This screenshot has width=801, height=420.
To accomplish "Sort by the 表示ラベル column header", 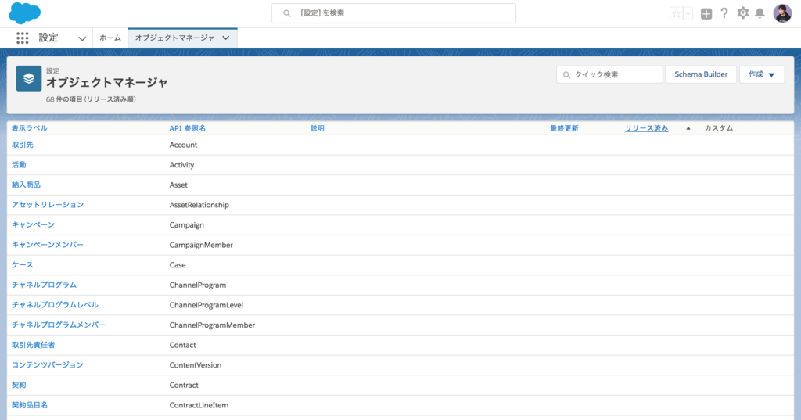I will (x=30, y=128).
